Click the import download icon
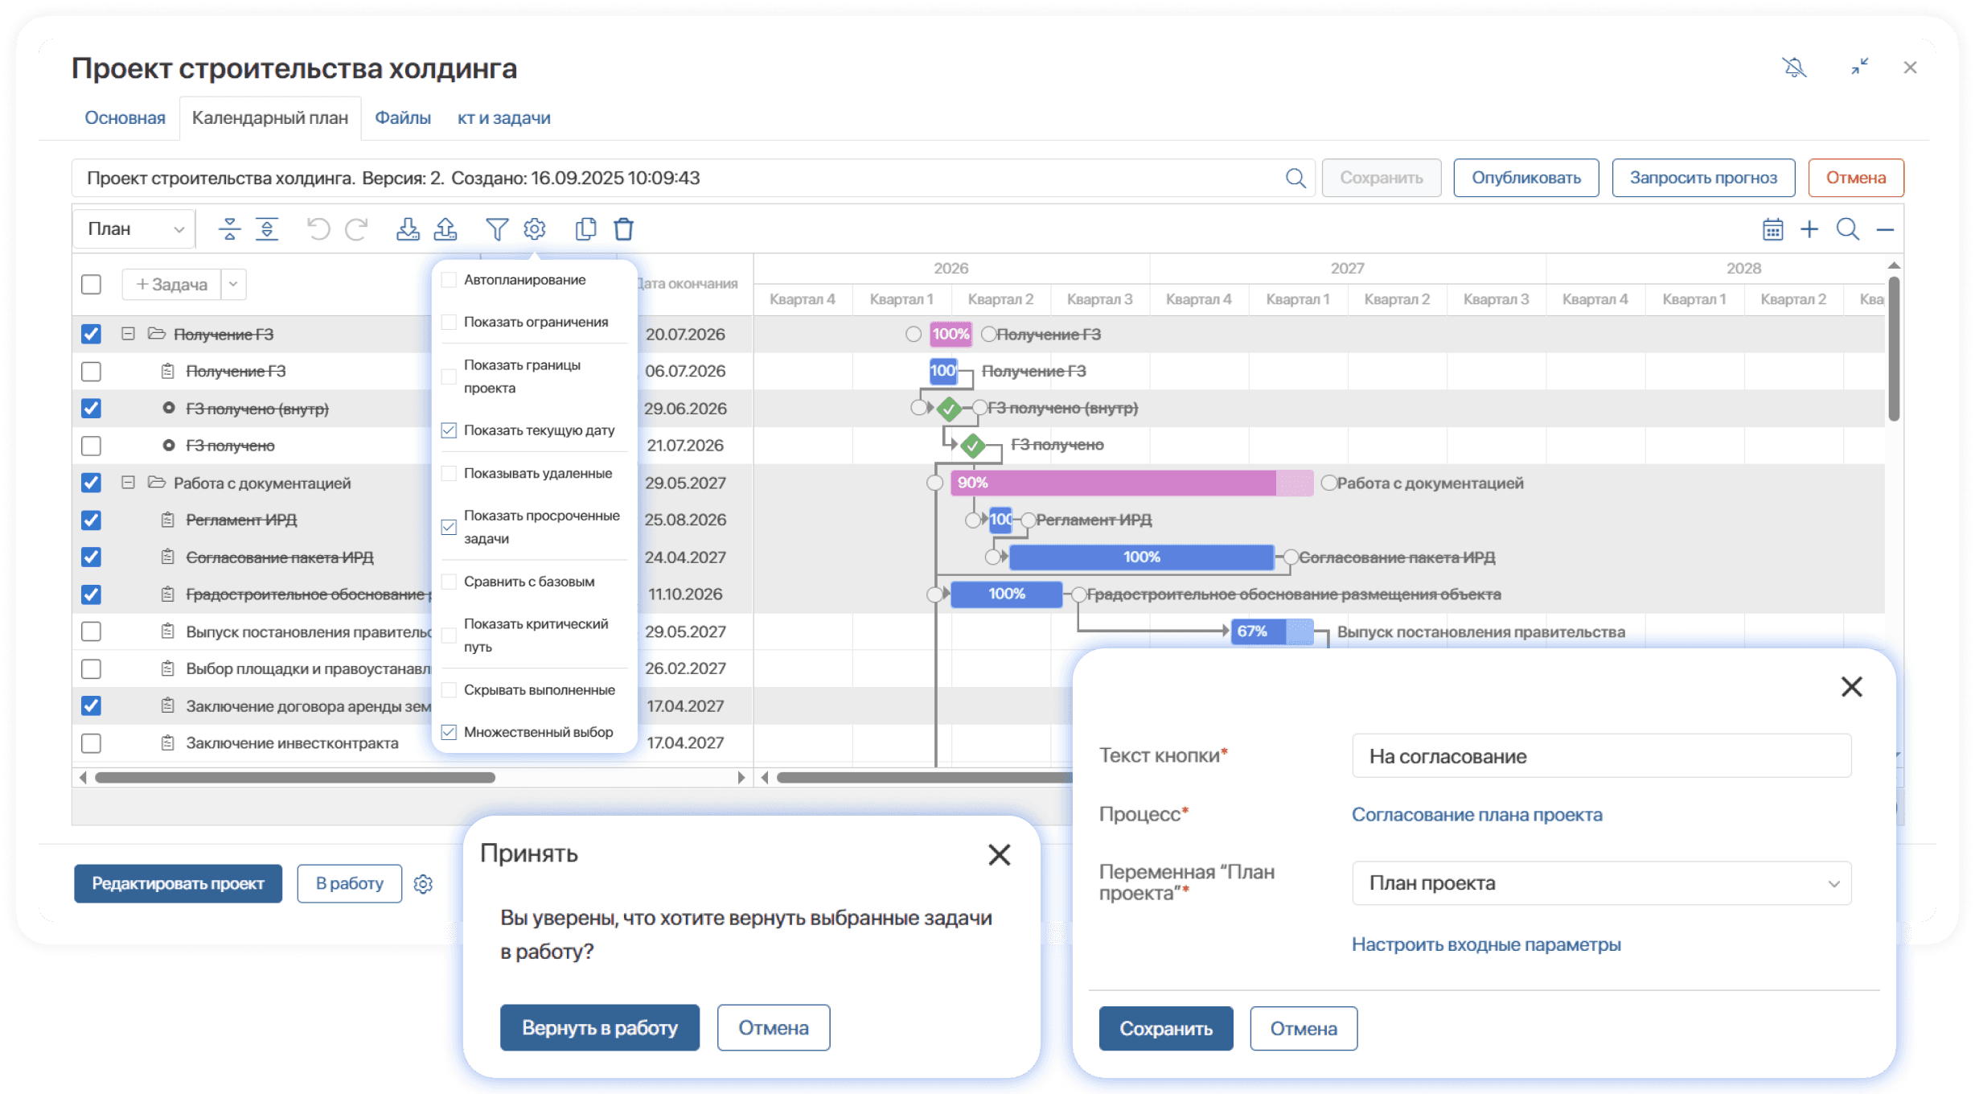1975x1094 pixels. (x=408, y=229)
